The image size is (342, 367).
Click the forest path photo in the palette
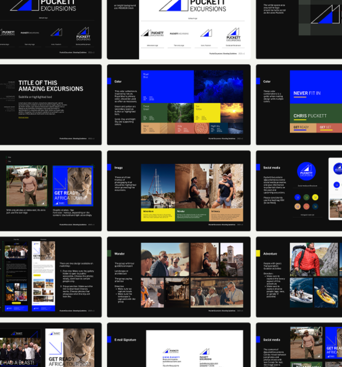click(x=181, y=113)
